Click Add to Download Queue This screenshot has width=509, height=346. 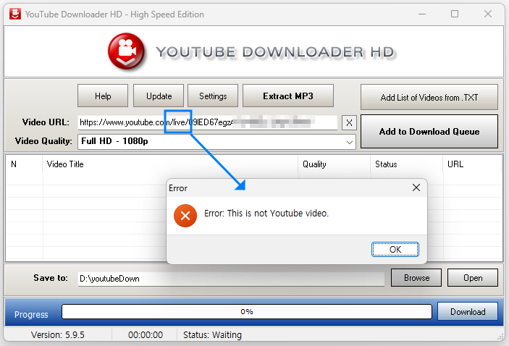click(x=429, y=132)
